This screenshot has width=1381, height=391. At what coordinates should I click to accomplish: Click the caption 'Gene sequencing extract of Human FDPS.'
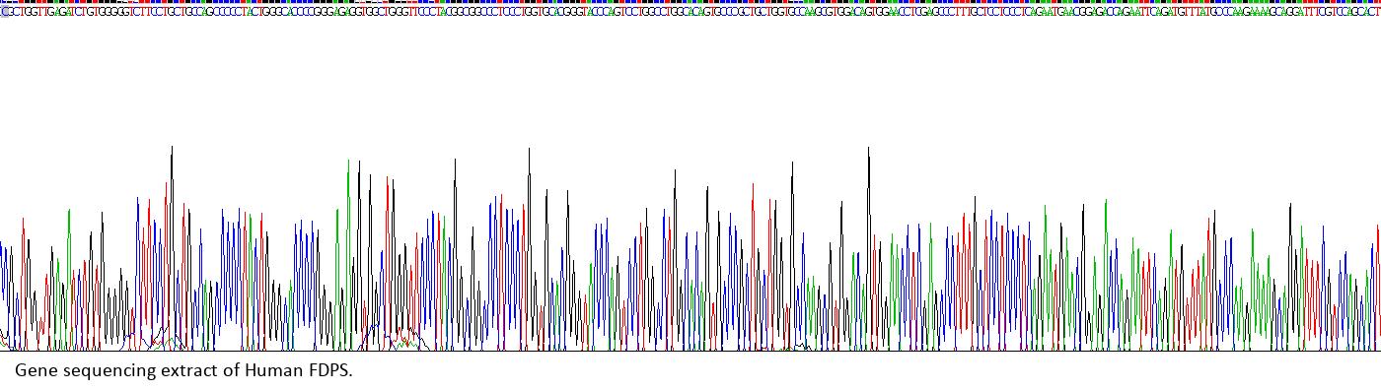183,370
